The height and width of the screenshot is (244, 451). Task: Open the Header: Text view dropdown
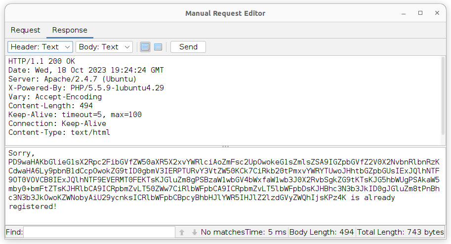[40, 47]
